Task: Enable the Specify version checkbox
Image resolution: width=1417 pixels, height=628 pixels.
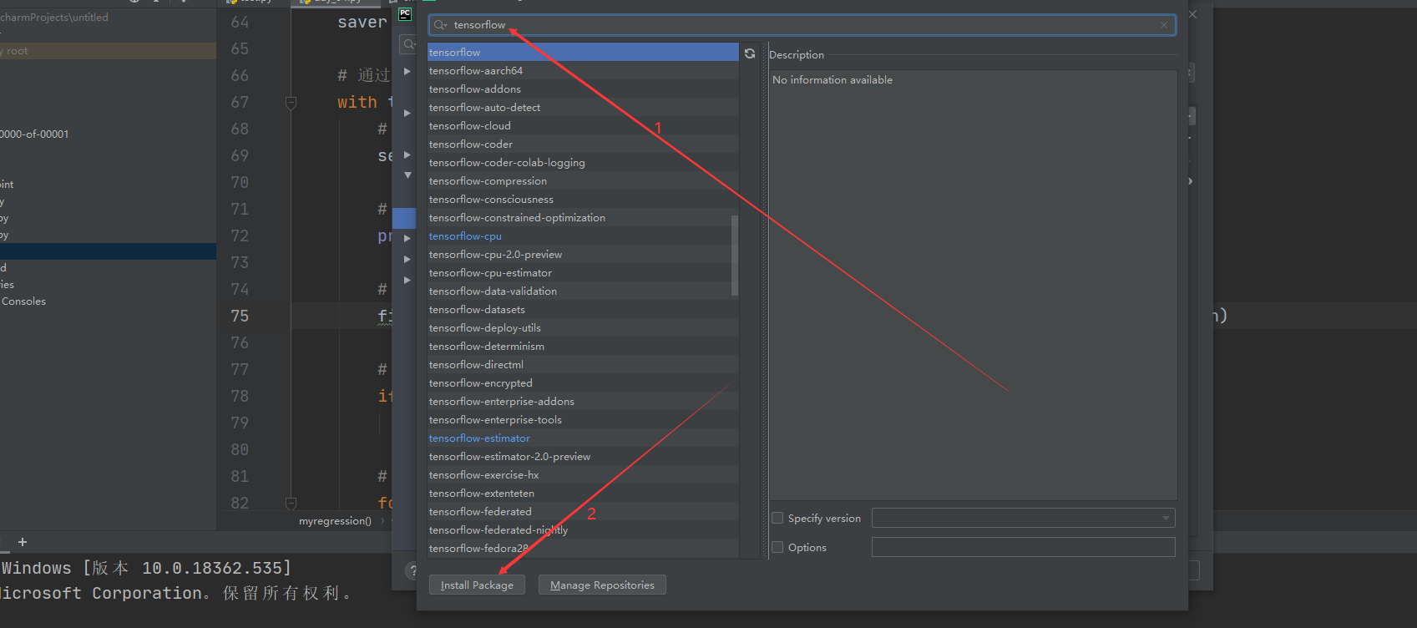Action: pyautogui.click(x=777, y=518)
